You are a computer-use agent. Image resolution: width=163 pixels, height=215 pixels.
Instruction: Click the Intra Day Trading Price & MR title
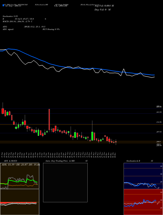pyautogui.click(x=60, y=161)
